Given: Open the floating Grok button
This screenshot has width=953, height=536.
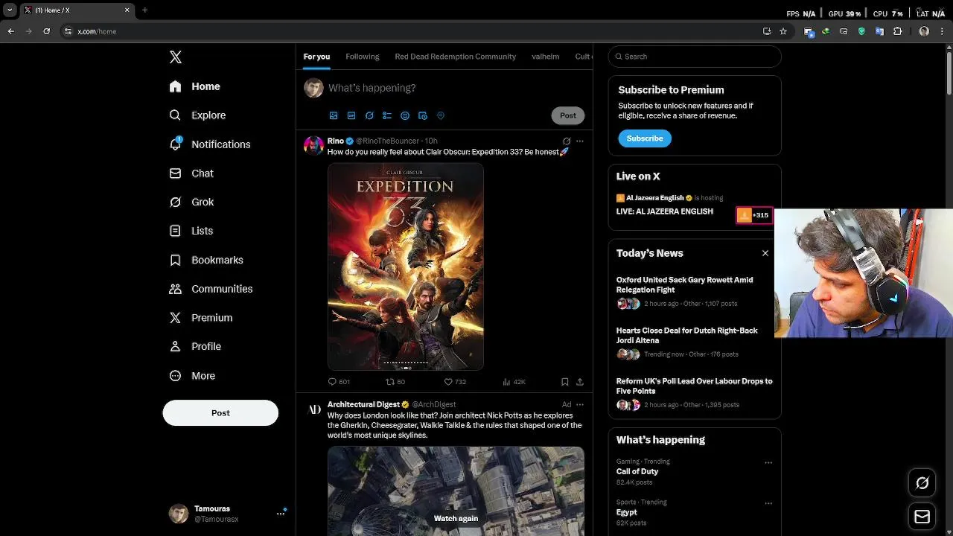Looking at the screenshot, I should (922, 483).
